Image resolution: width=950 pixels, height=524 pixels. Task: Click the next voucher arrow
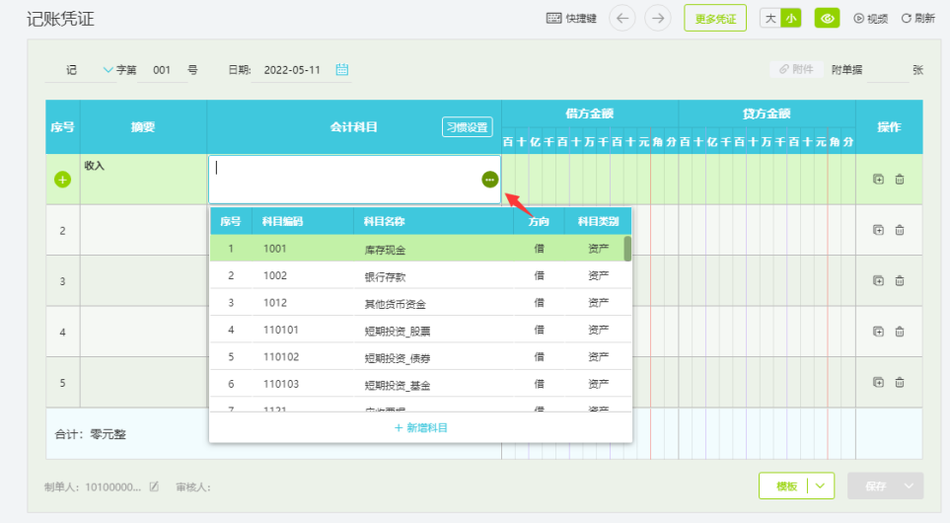click(x=657, y=18)
